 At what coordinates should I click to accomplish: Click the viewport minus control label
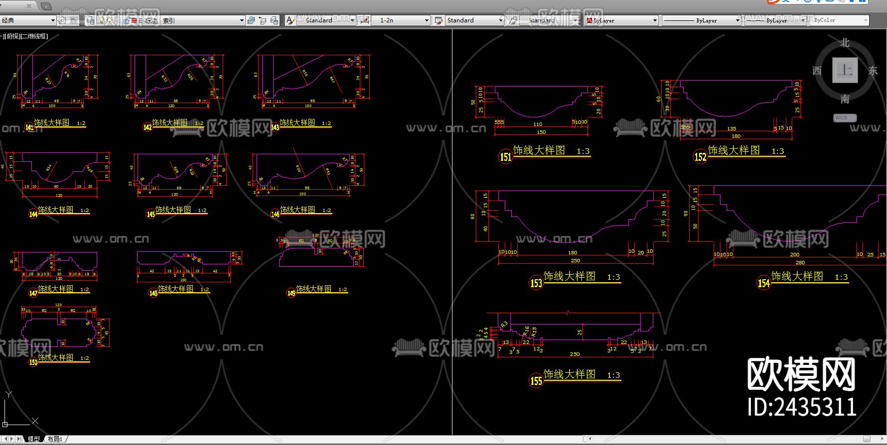[1, 36]
